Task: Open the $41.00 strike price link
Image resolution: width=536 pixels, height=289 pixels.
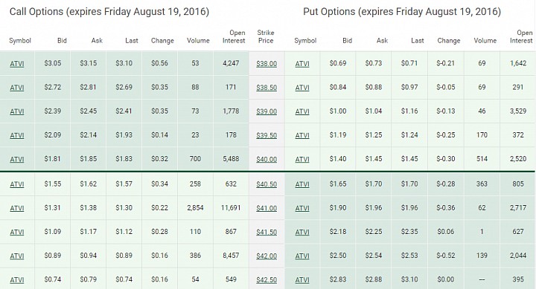Action: pos(267,208)
